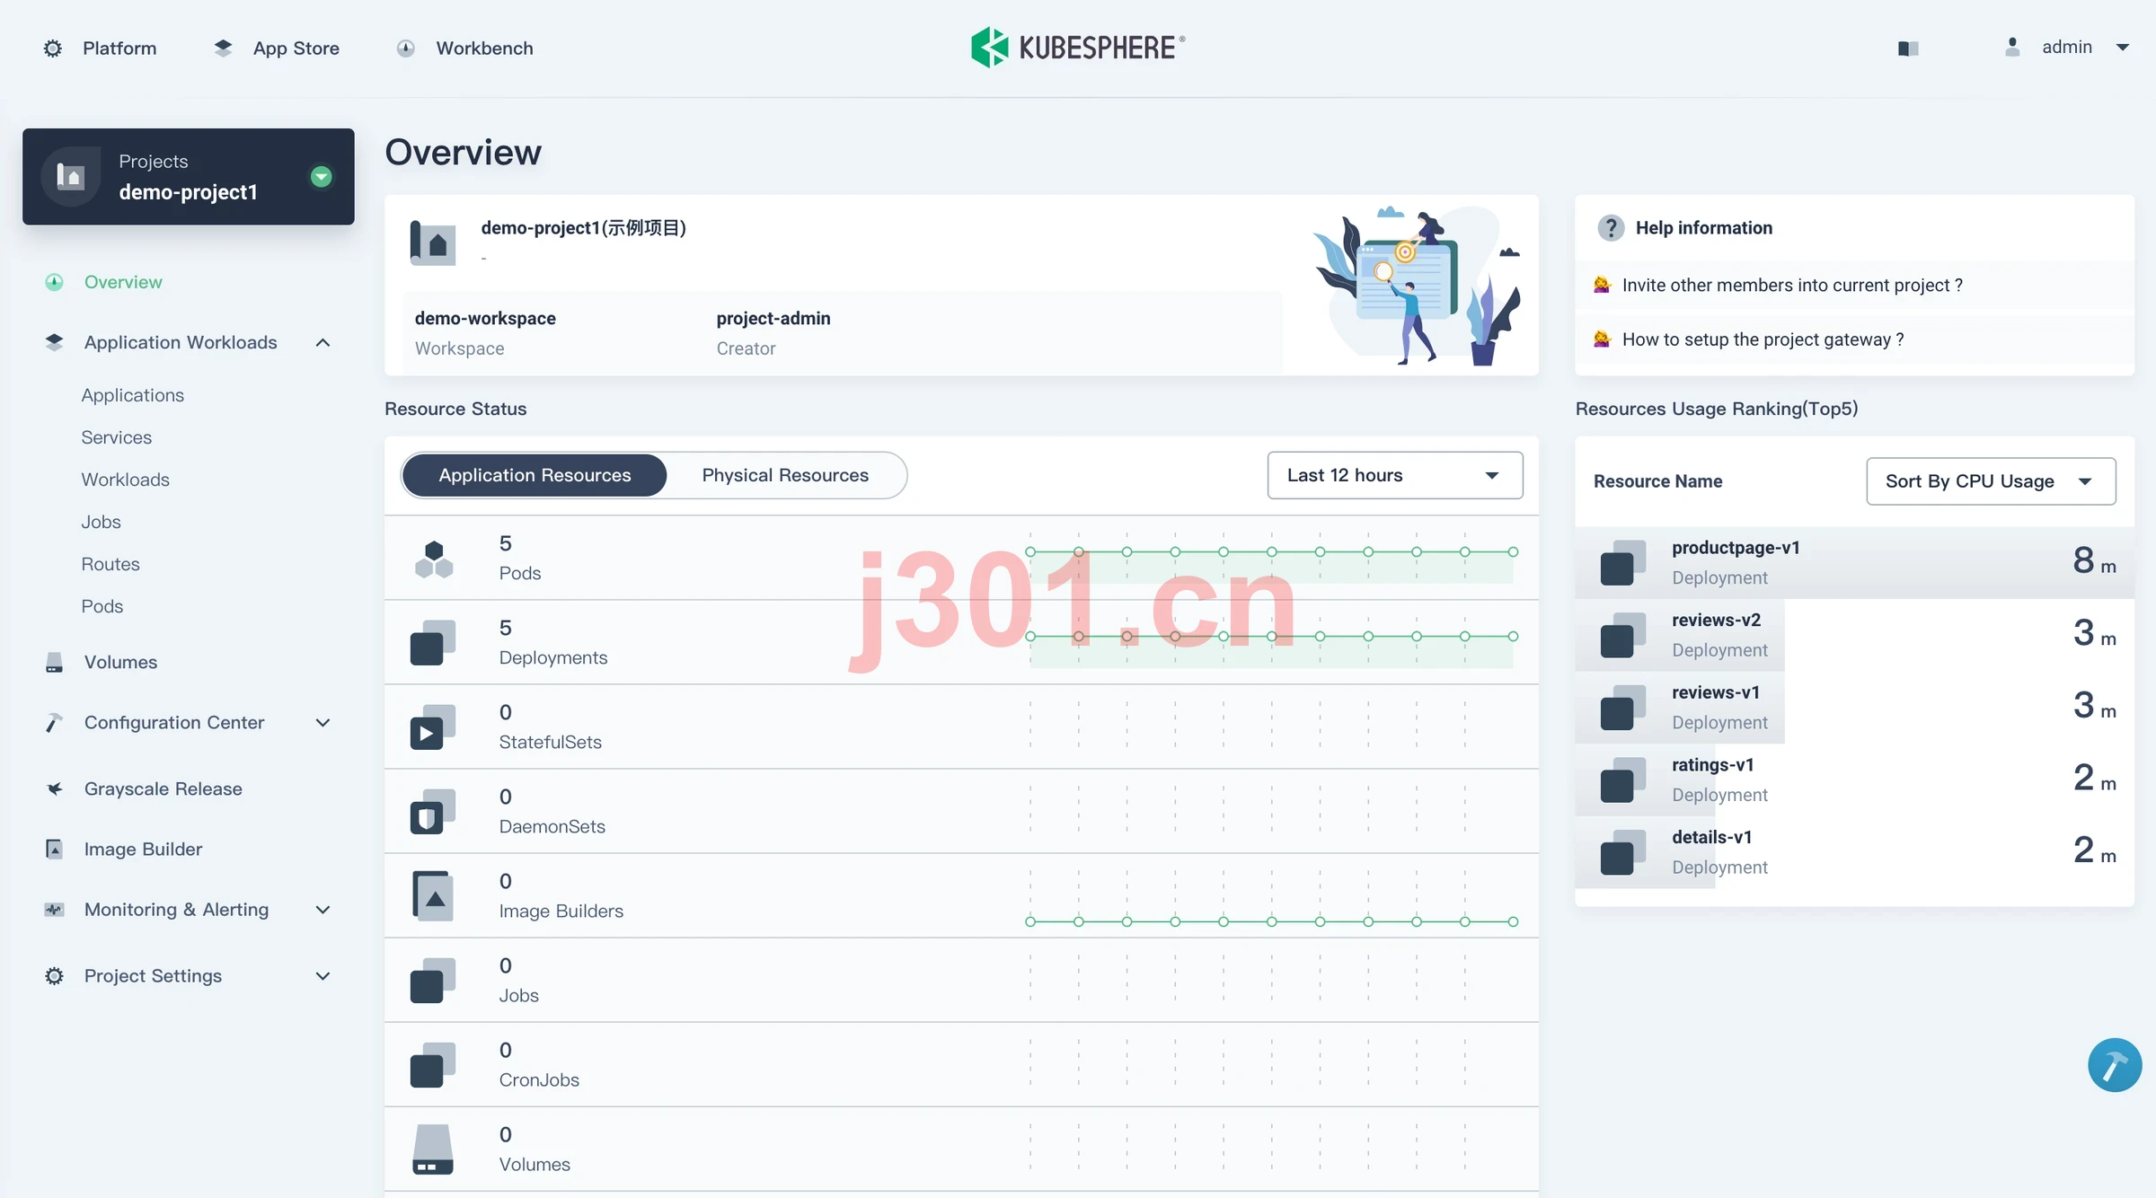Open Applications in the sidebar
Screen dimensions: 2156x1198
click(132, 395)
